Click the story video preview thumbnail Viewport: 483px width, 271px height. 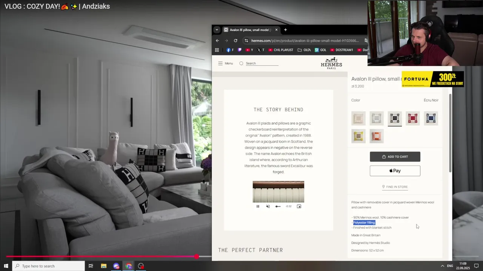pyautogui.click(x=278, y=192)
